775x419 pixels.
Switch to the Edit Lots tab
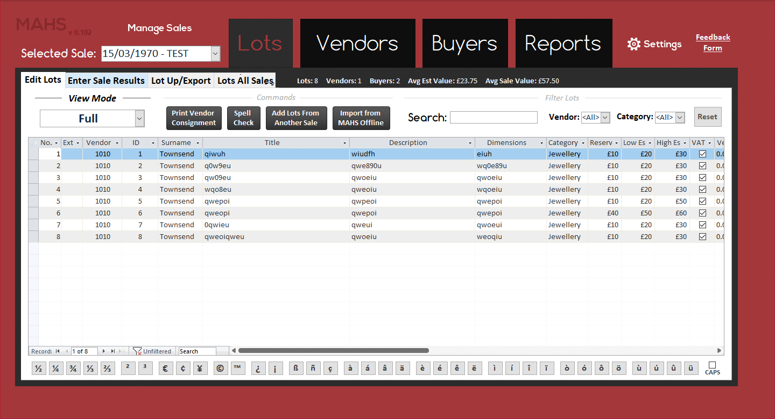coord(43,80)
